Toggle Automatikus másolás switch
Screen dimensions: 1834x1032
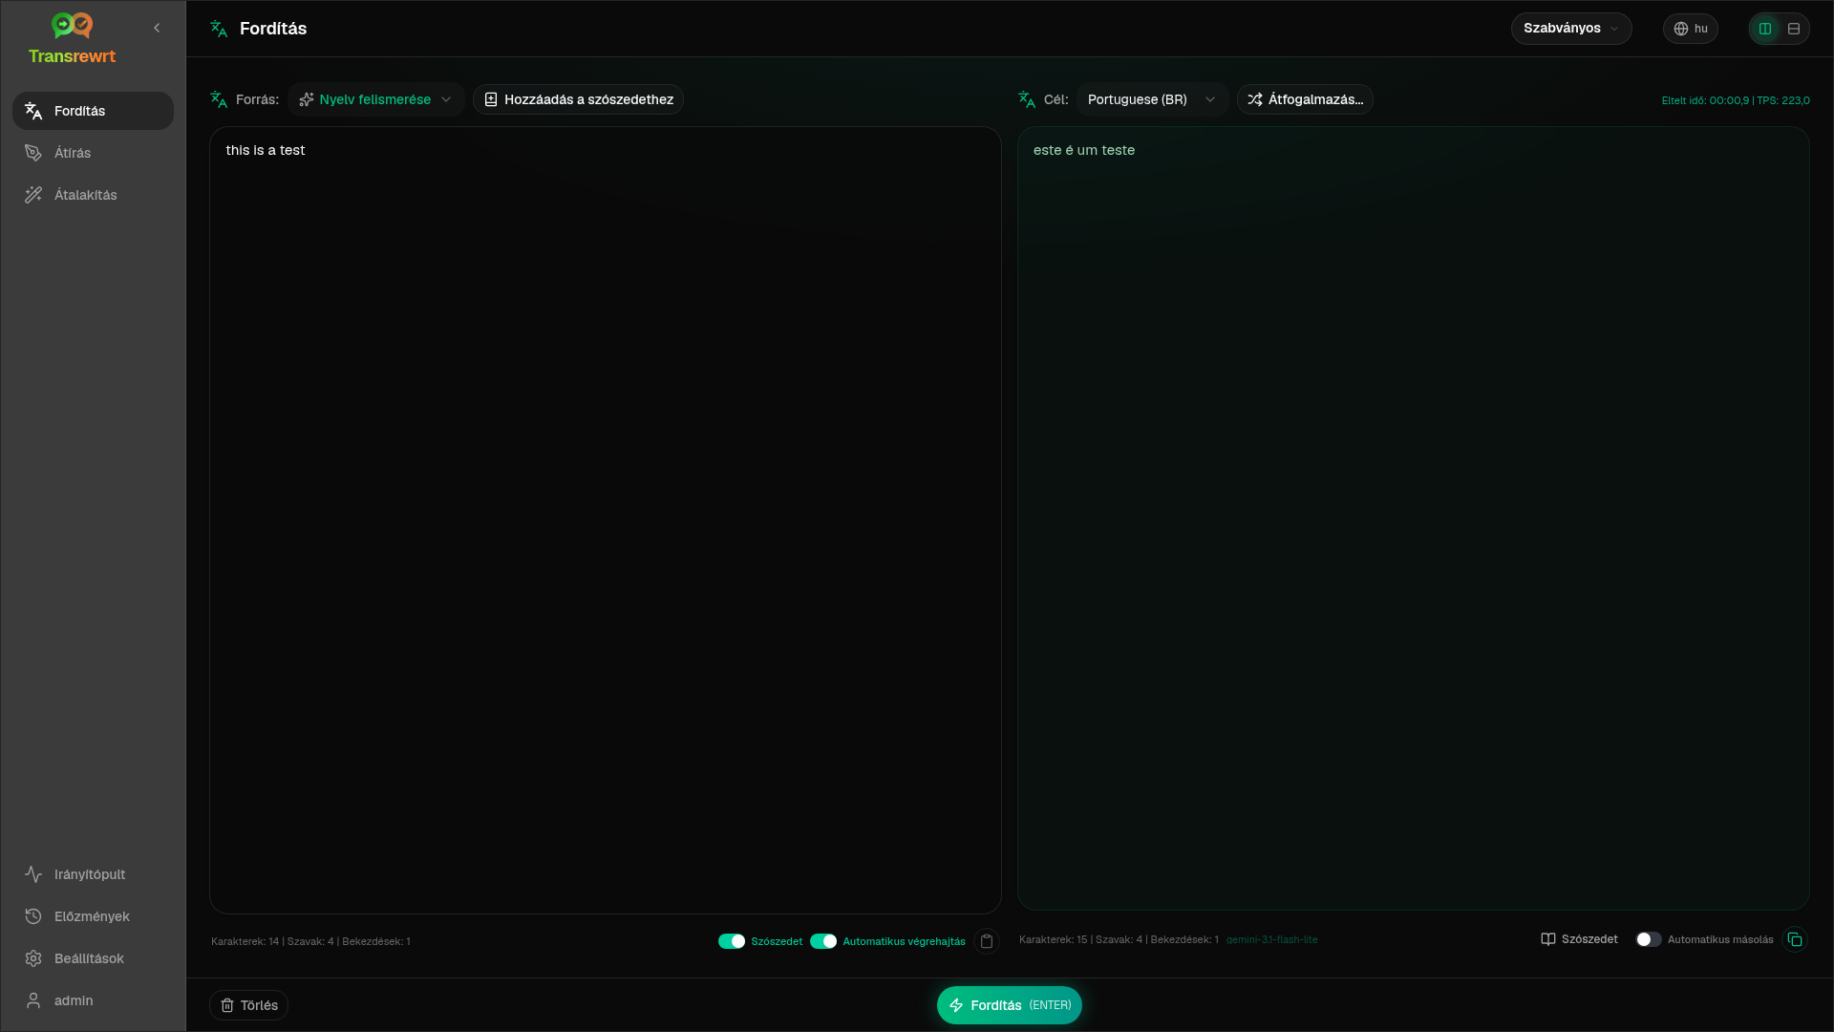[x=1649, y=939]
